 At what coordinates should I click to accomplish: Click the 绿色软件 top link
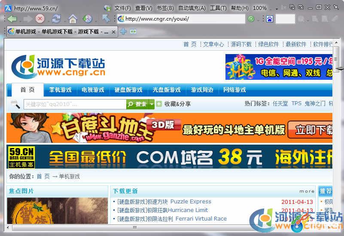[x=268, y=45]
